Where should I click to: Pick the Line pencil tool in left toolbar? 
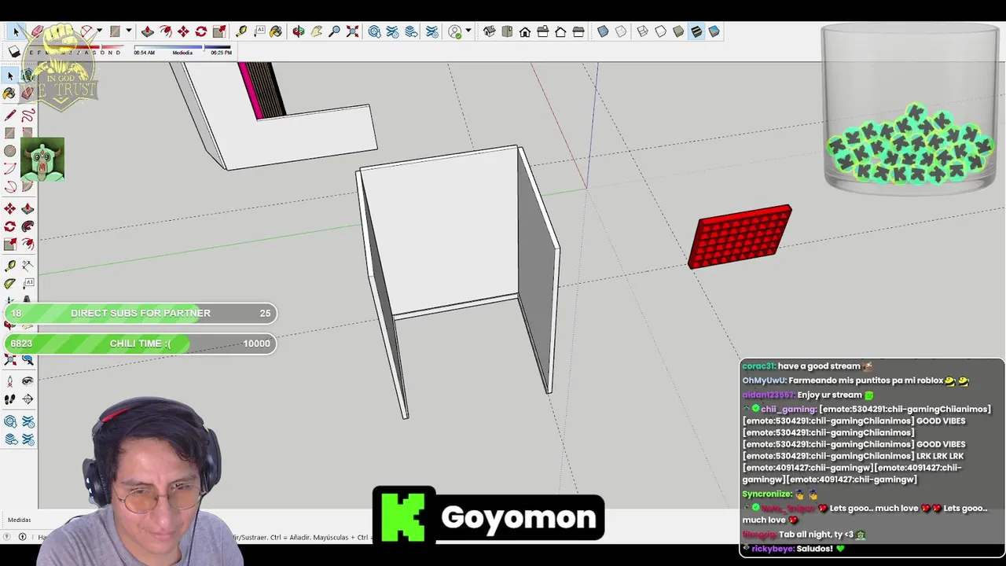[9, 116]
